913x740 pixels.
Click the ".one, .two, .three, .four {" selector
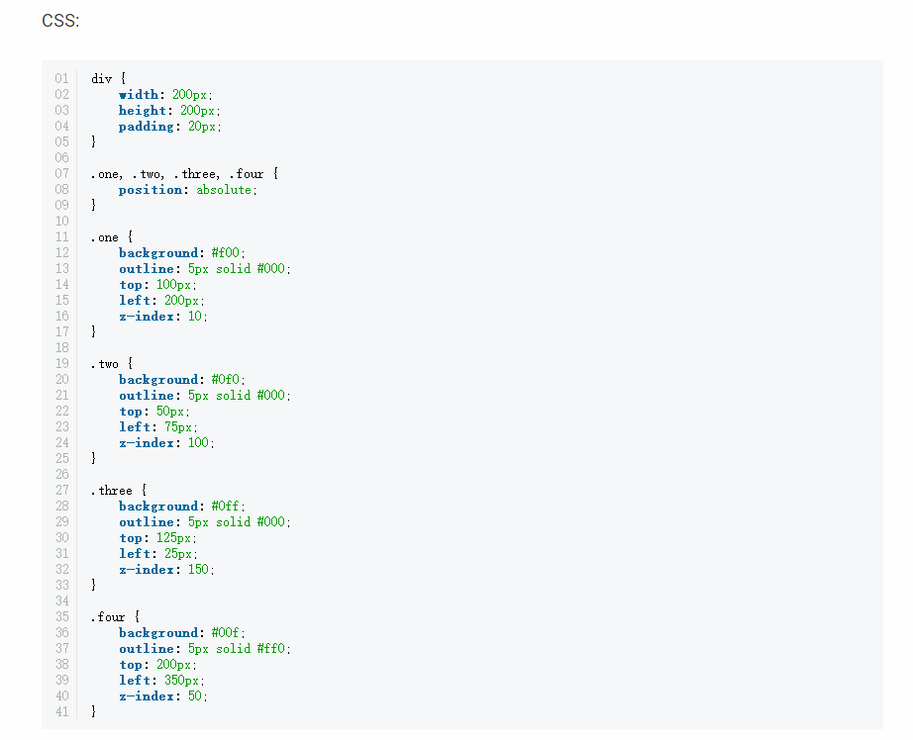point(184,174)
